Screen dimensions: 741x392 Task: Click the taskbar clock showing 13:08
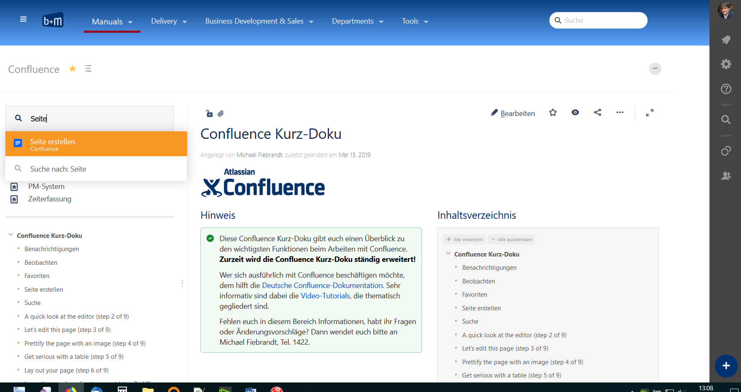click(x=706, y=388)
